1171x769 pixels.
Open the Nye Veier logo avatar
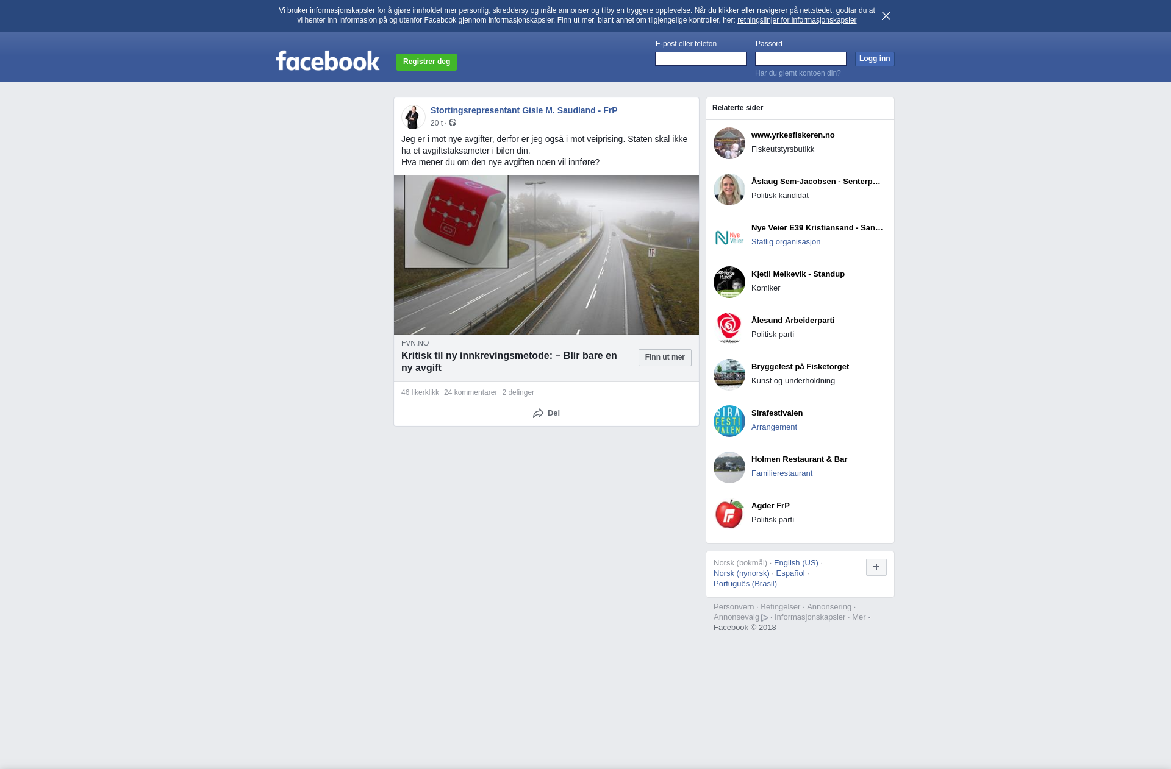[729, 236]
